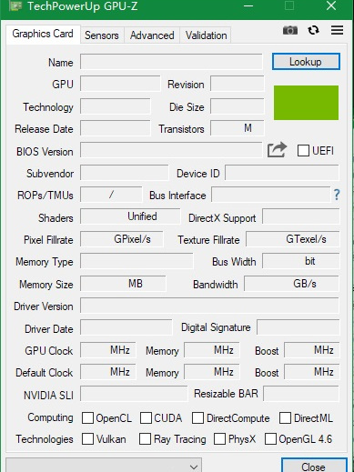Open the hamburger menu icon
The width and height of the screenshot is (354, 472).
tap(337, 30)
